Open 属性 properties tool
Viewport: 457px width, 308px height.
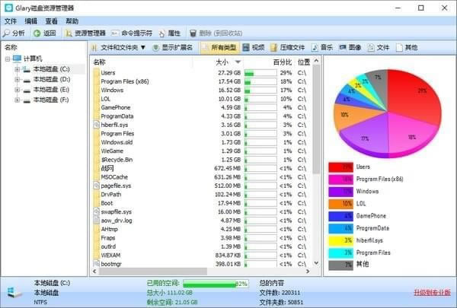[170, 33]
